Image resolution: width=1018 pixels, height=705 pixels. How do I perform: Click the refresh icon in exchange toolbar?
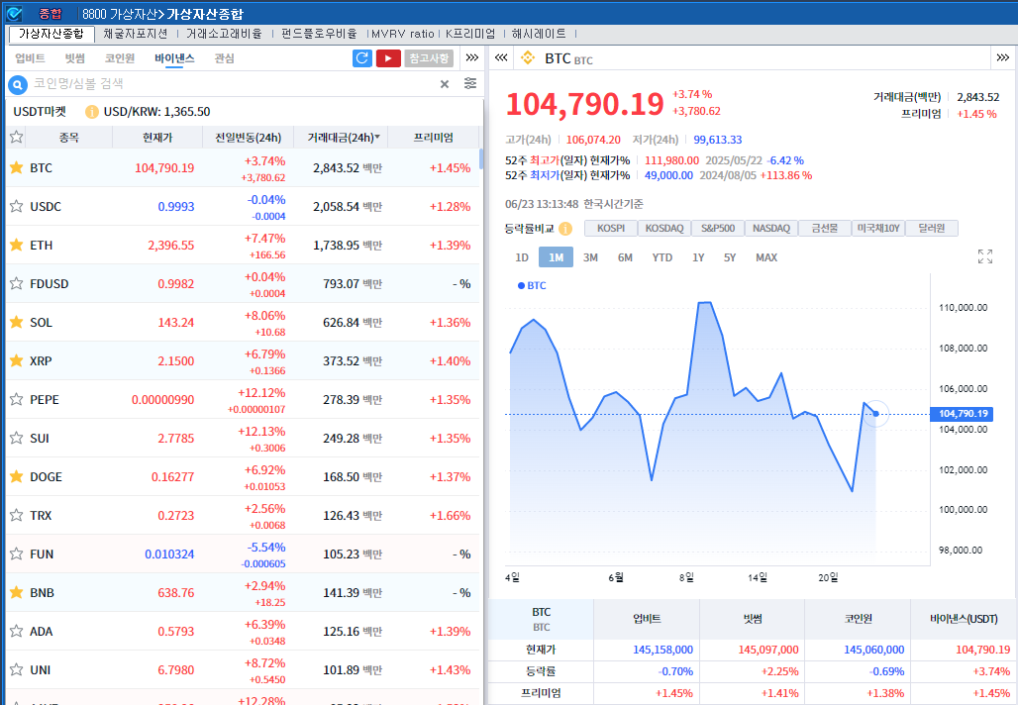click(362, 58)
